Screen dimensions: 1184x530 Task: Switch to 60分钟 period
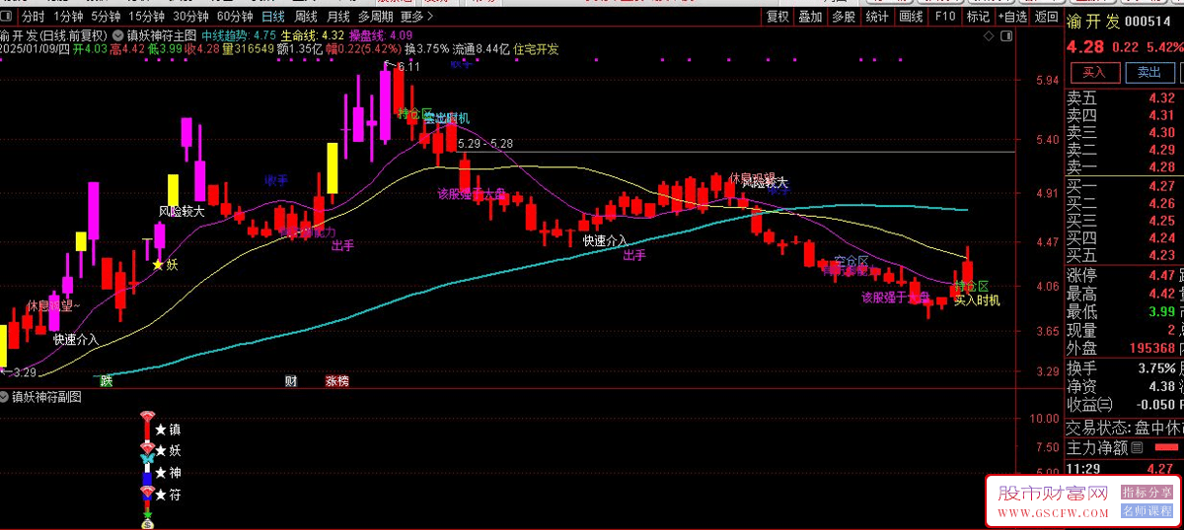(x=234, y=17)
